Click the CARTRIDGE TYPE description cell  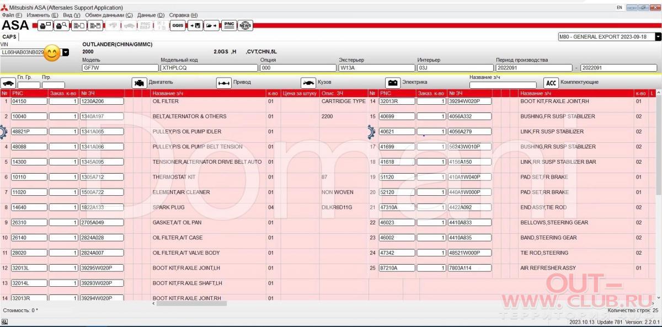[343, 101]
